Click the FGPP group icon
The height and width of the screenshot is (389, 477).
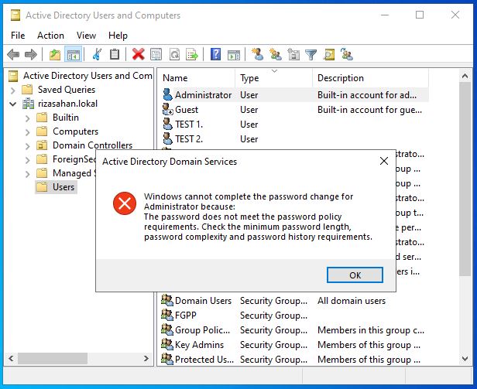167,316
